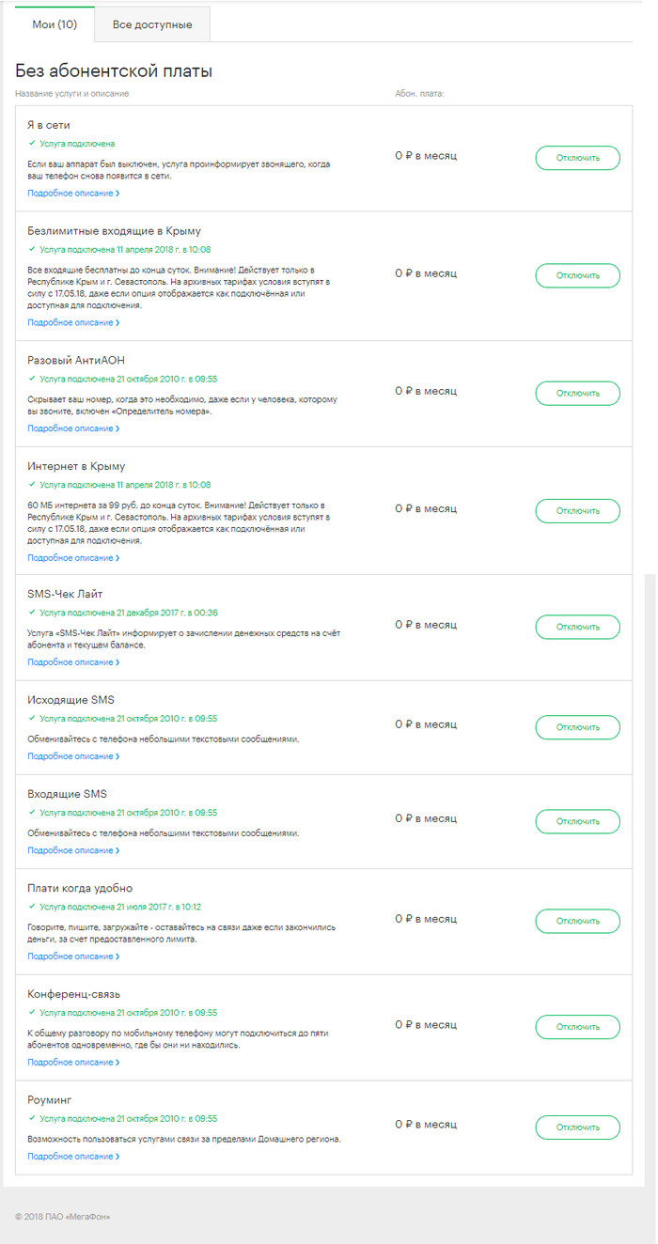The image size is (658, 1244).
Task: Disable 'Плати когда удобно' service
Action: [x=577, y=921]
